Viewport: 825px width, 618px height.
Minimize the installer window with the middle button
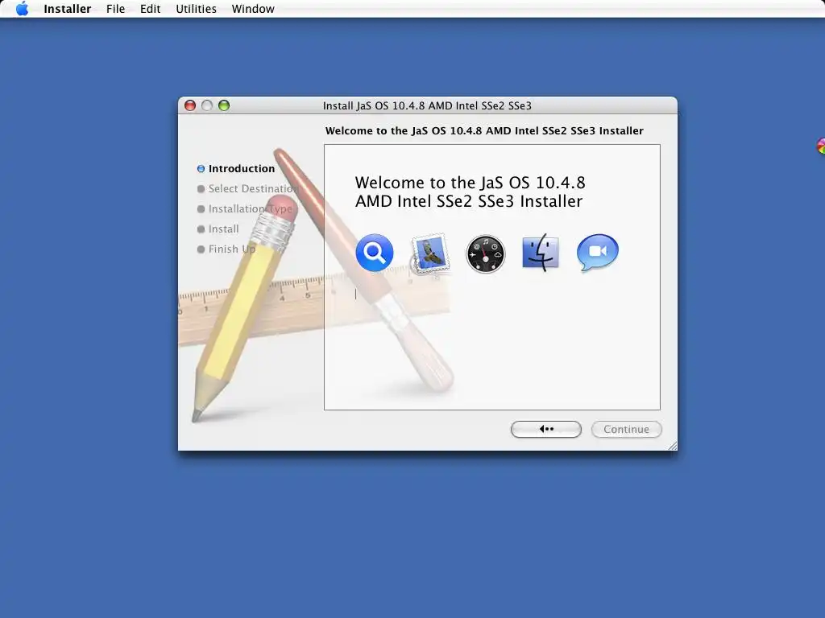207,105
